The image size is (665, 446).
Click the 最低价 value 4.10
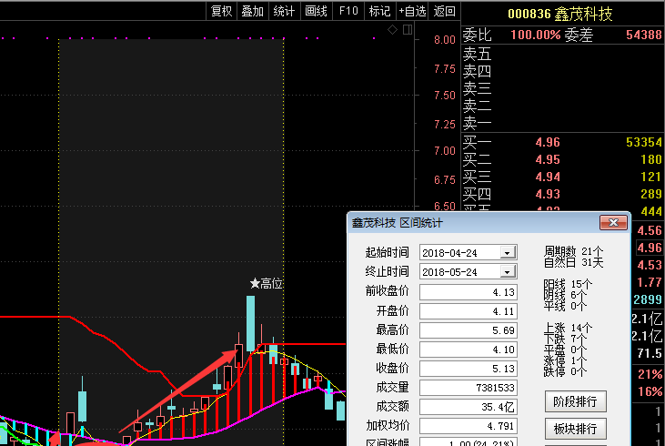click(x=469, y=350)
